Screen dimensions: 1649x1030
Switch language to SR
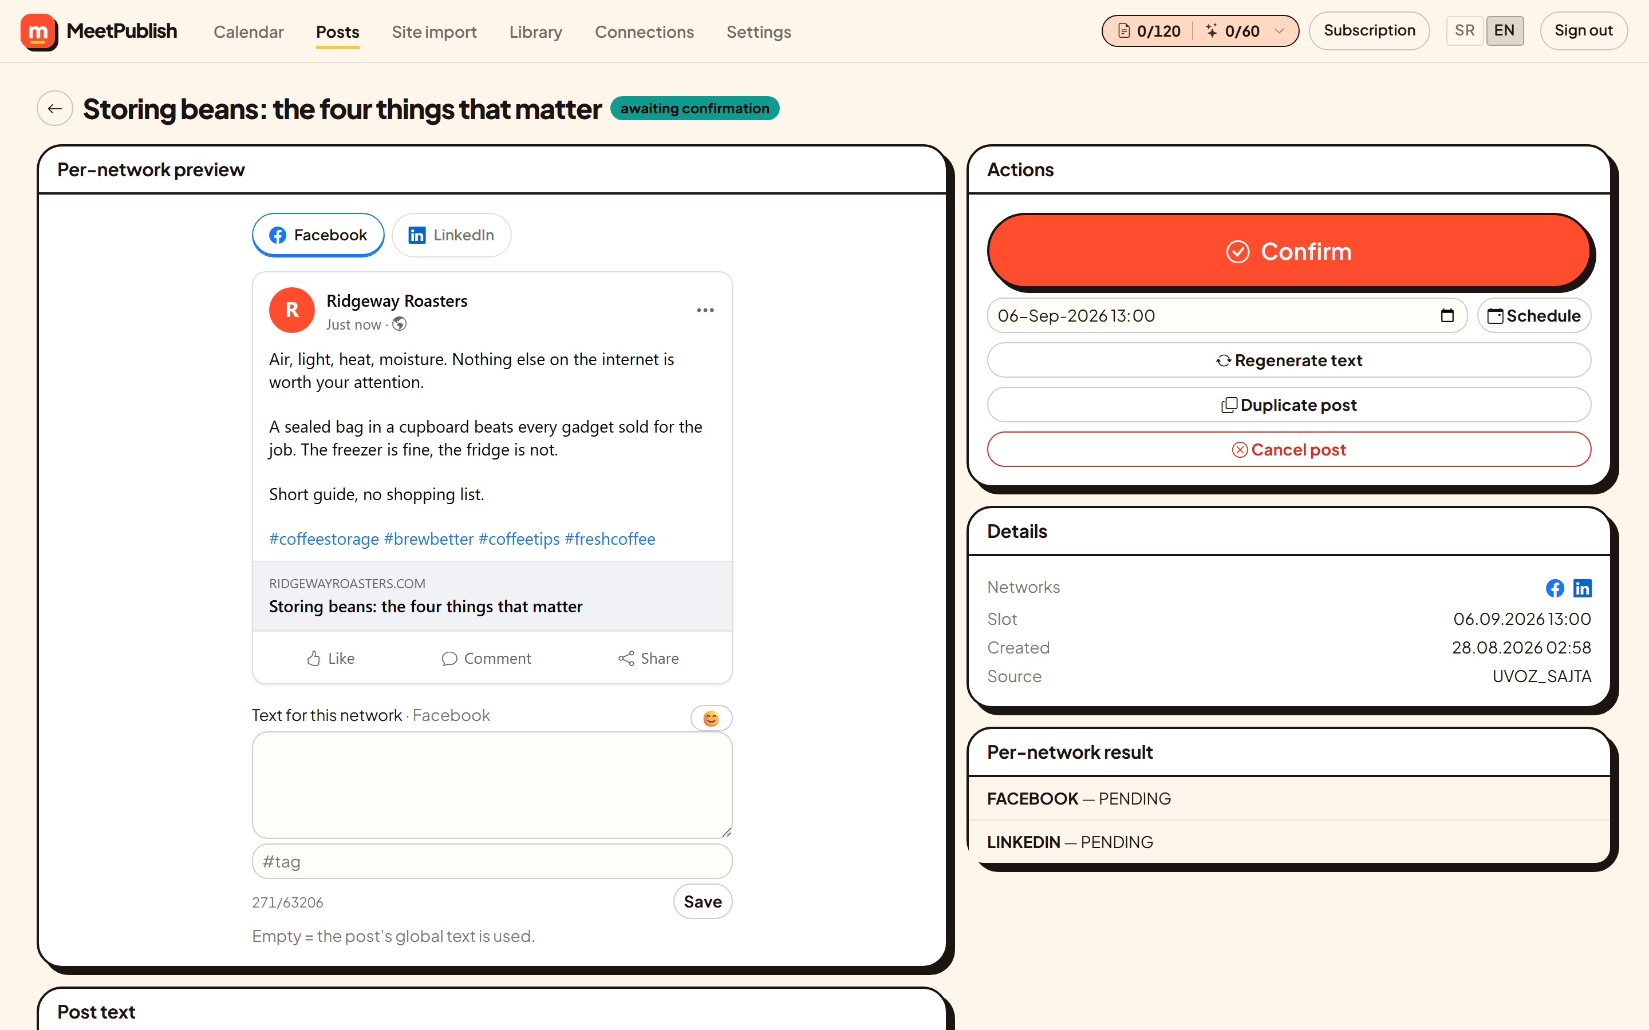tap(1464, 31)
